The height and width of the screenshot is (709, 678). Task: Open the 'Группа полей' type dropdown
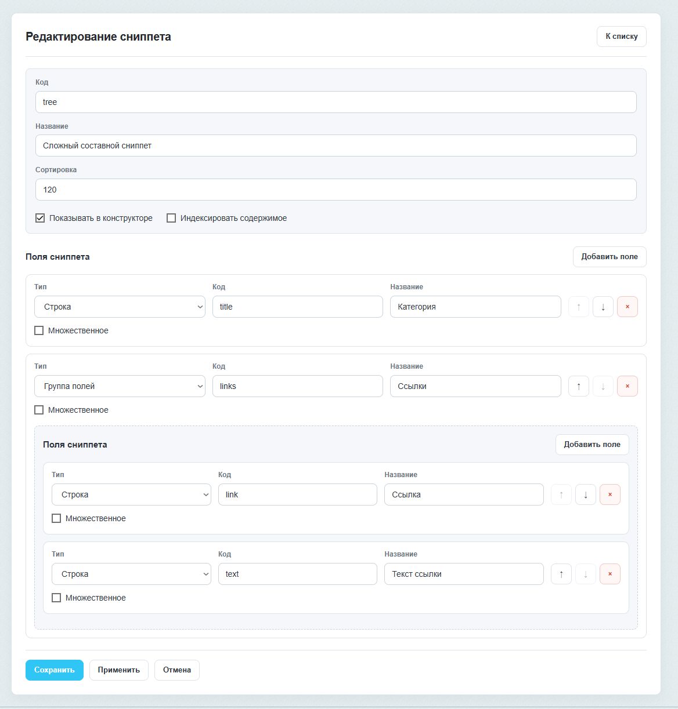tap(120, 386)
